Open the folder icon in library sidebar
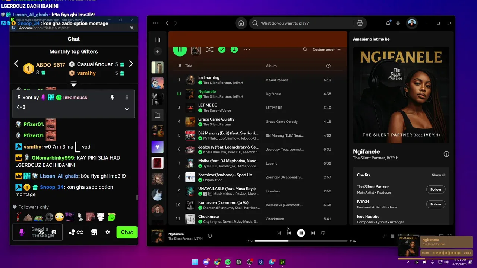Viewport: 477px width, 268px height. click(157, 115)
